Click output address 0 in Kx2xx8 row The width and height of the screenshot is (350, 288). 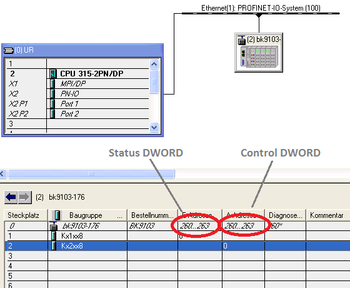tap(244, 246)
